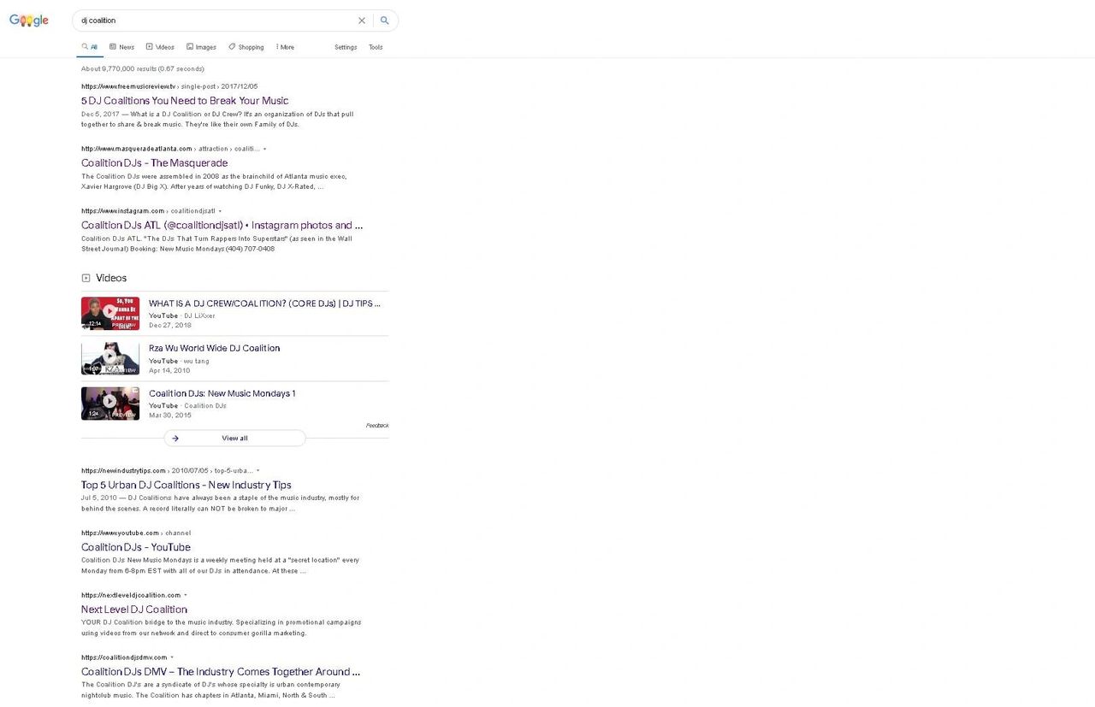
Task: Open the Coalition DJs ATL Instagram result
Action: (x=222, y=226)
